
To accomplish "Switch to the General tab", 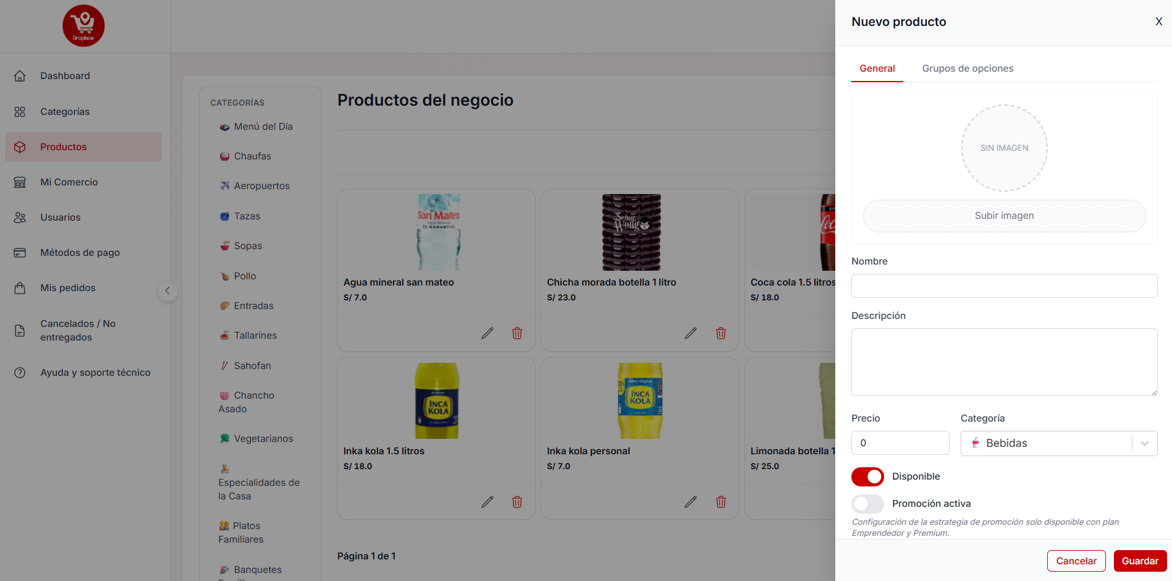I will 877,69.
